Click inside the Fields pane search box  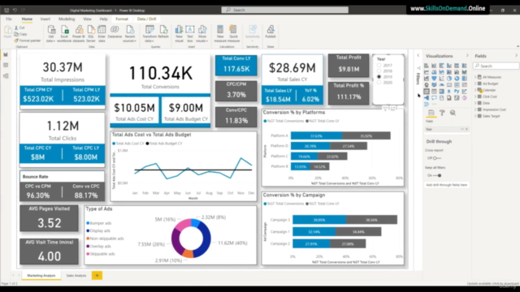point(496,66)
